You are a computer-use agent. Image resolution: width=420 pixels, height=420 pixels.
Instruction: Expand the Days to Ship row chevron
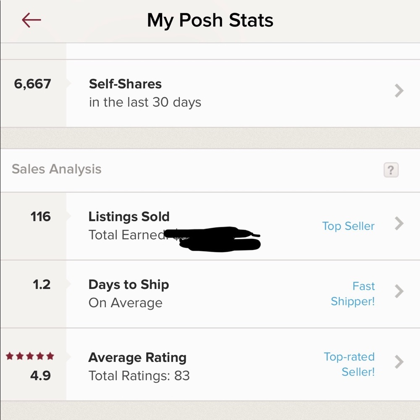[x=399, y=291]
